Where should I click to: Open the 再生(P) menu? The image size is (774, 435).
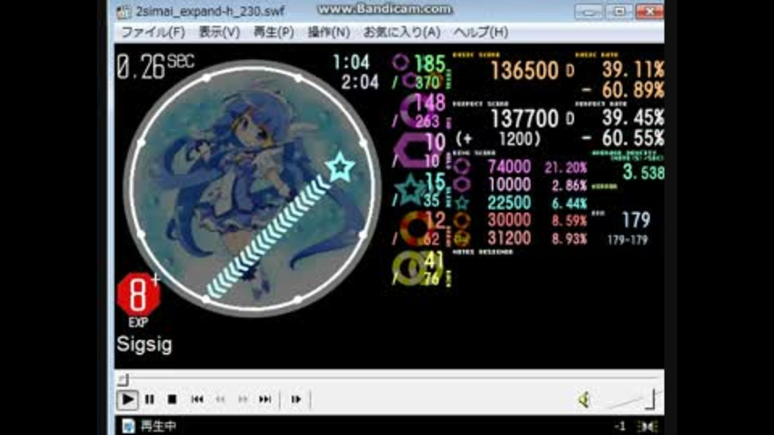pos(273,32)
